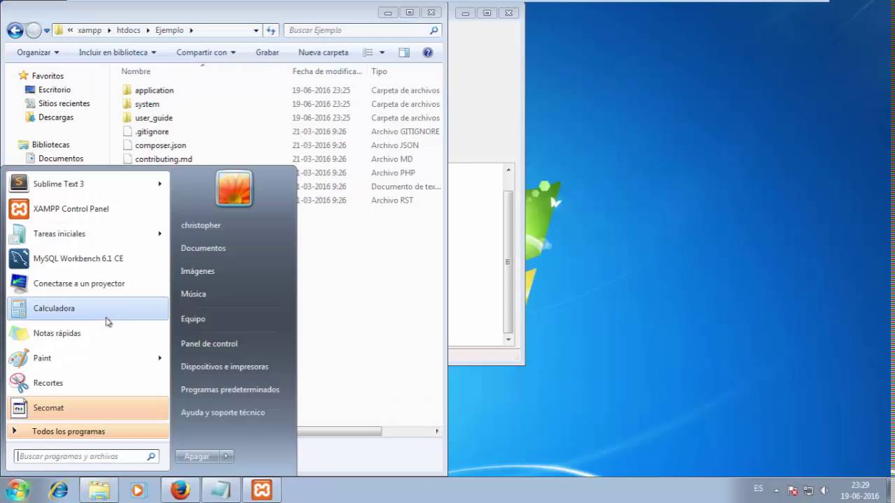This screenshot has width=895, height=503.
Task: Select composer.json file
Action: (161, 145)
